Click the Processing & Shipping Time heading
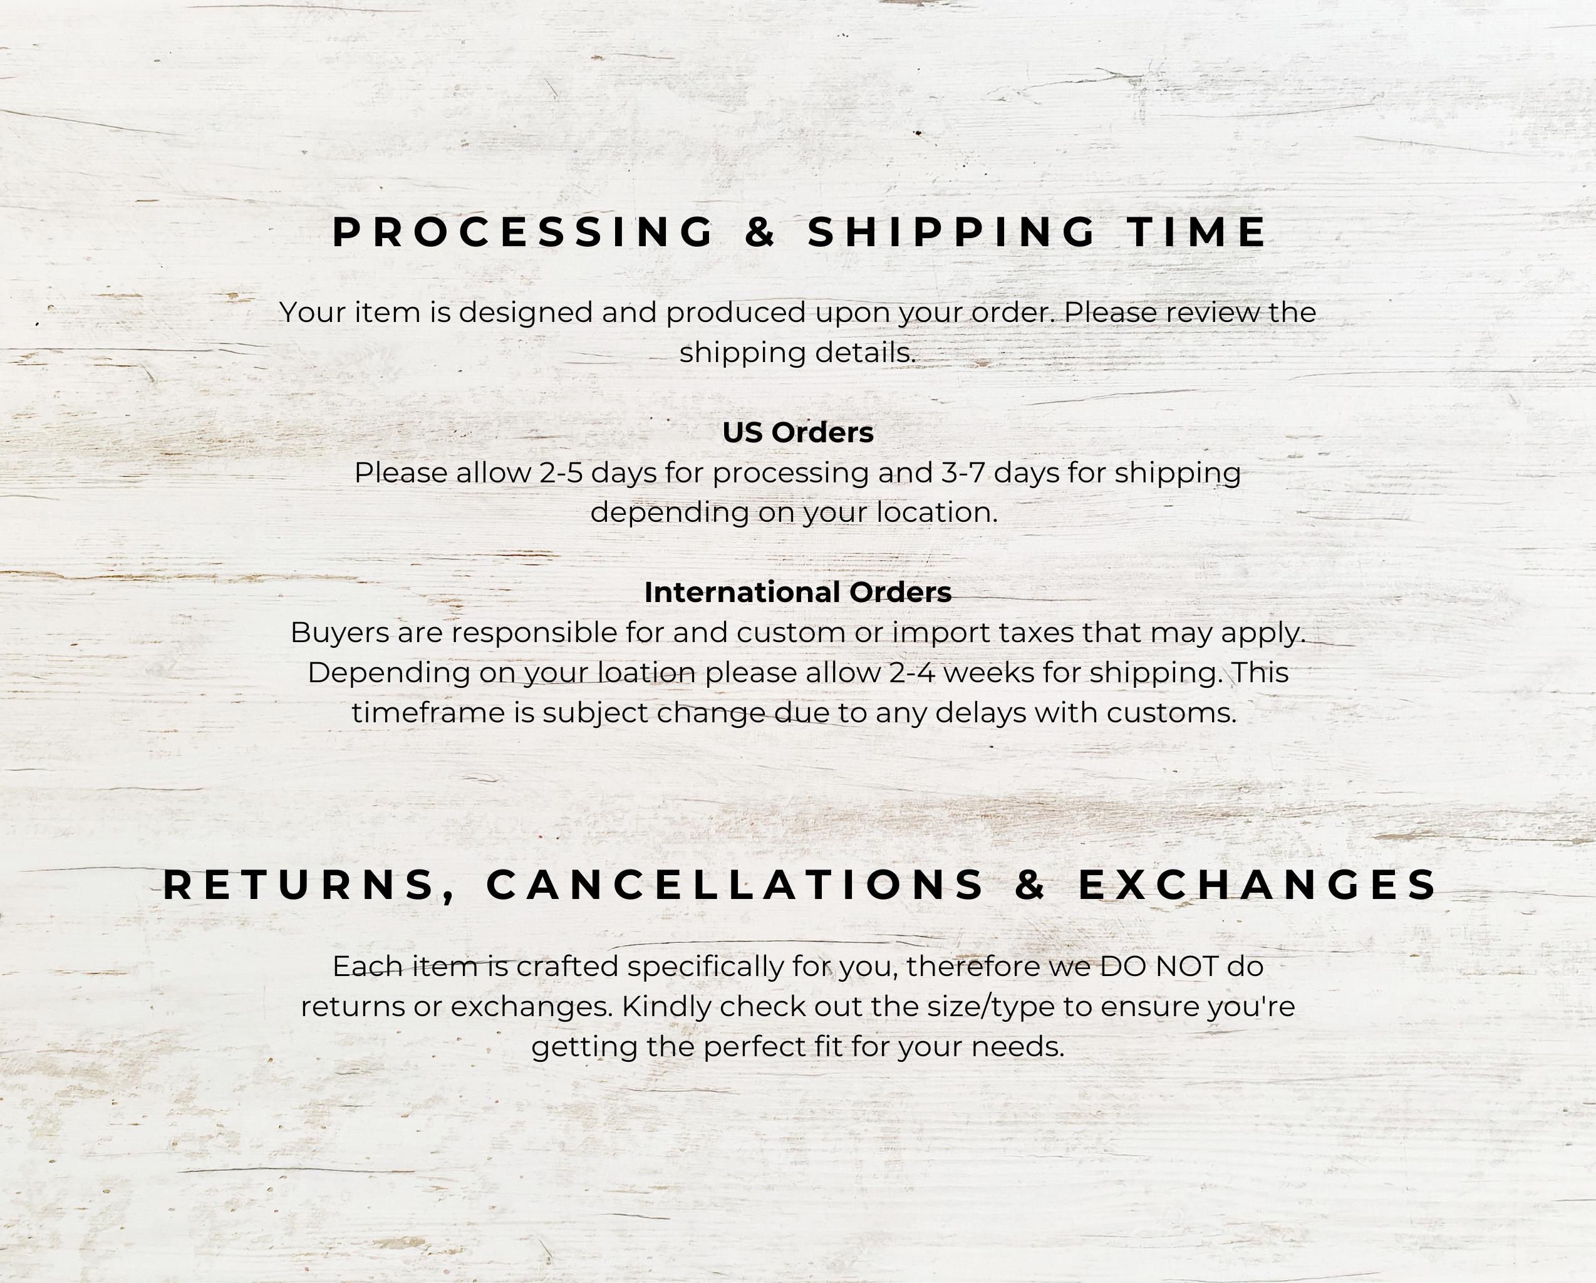Viewport: 1596px width, 1283px height. point(799,232)
